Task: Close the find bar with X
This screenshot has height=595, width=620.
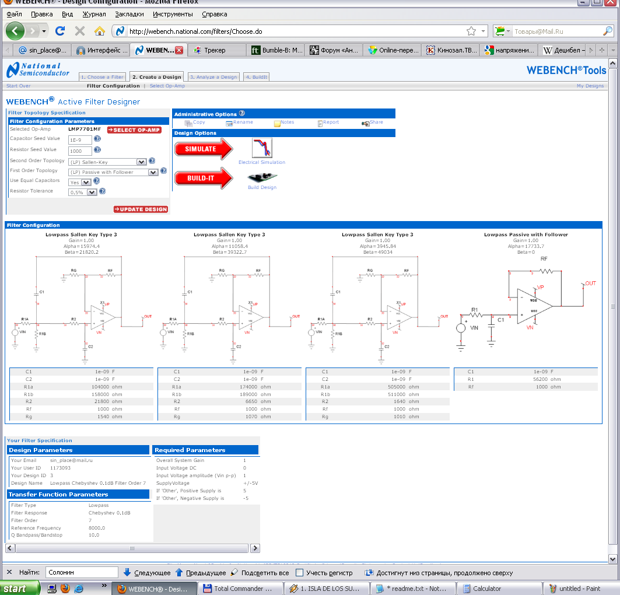Action: (x=9, y=572)
